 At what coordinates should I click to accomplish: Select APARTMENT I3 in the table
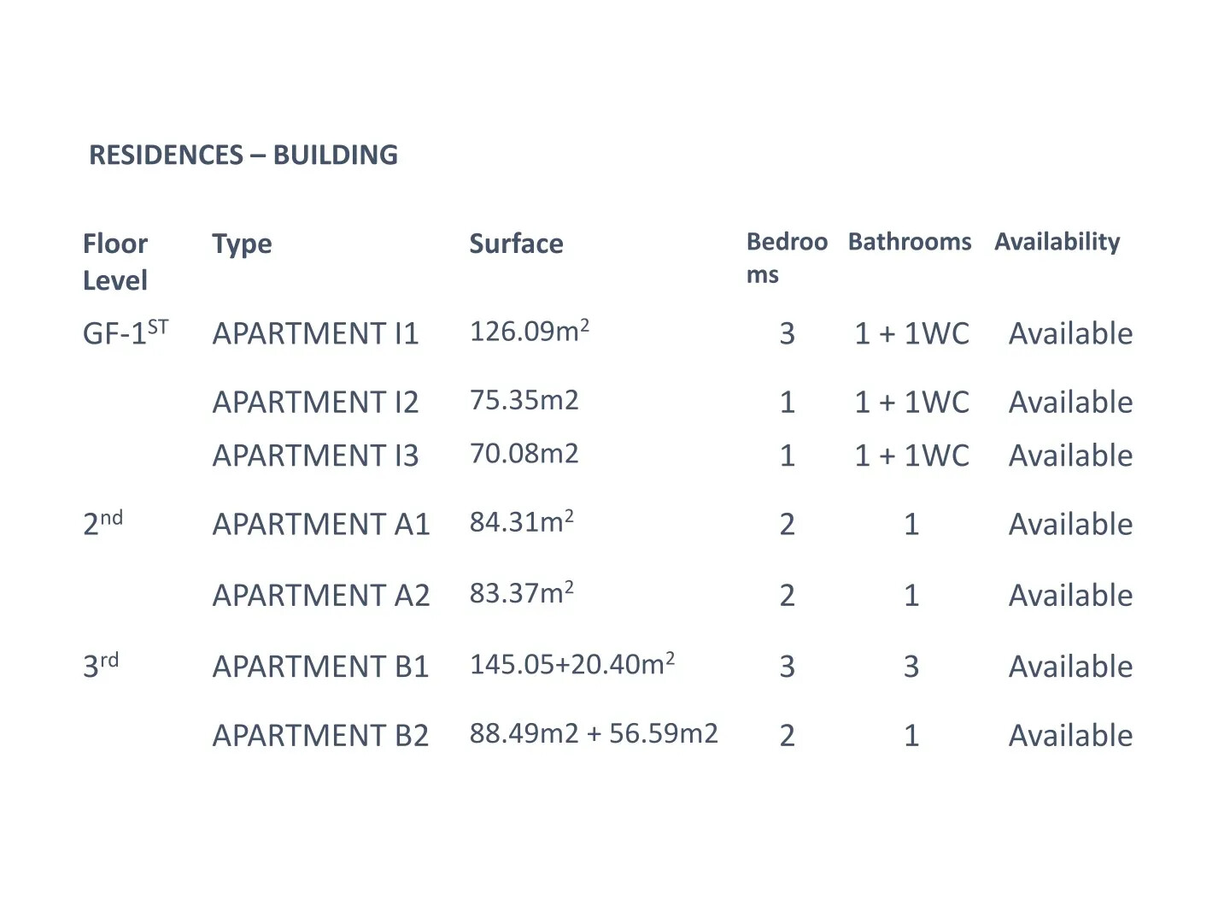click(315, 456)
